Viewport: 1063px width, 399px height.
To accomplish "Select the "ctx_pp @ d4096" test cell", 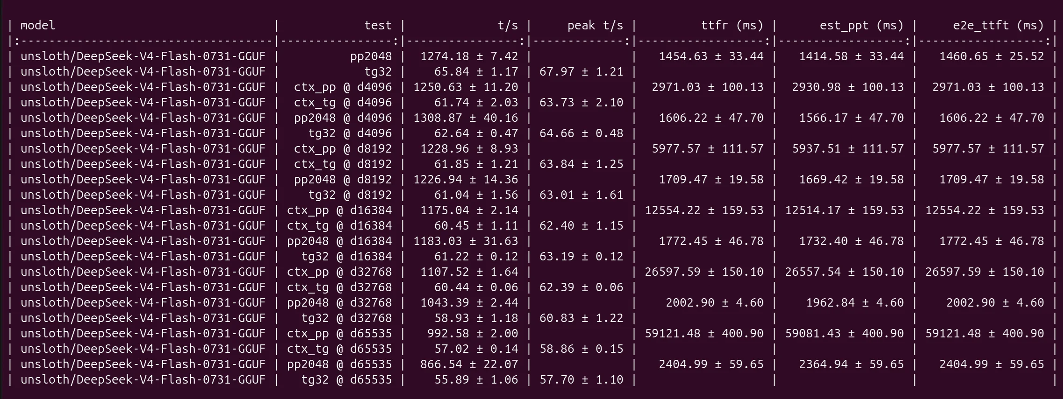I will [x=343, y=87].
